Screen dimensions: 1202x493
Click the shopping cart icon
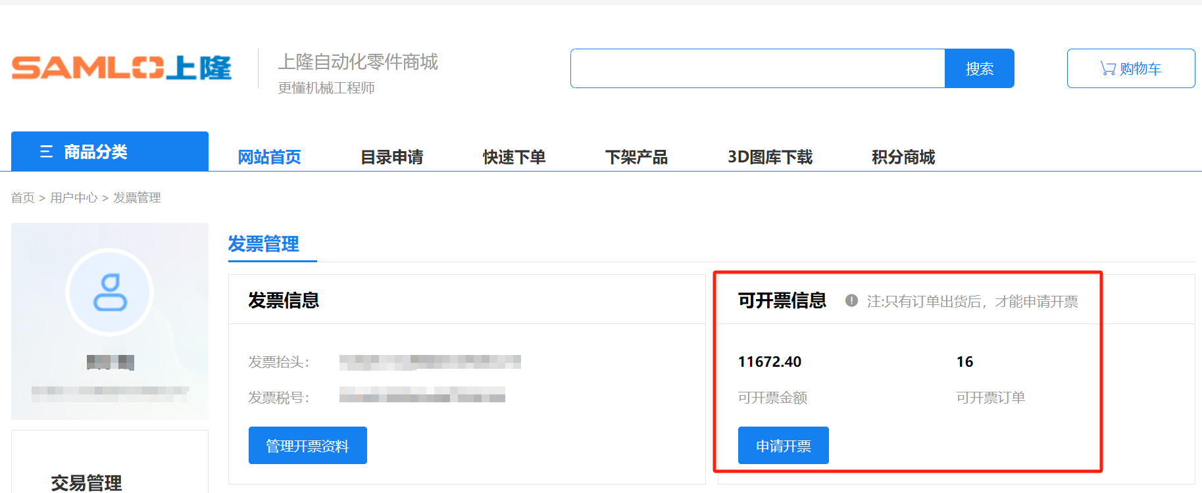(x=1108, y=68)
